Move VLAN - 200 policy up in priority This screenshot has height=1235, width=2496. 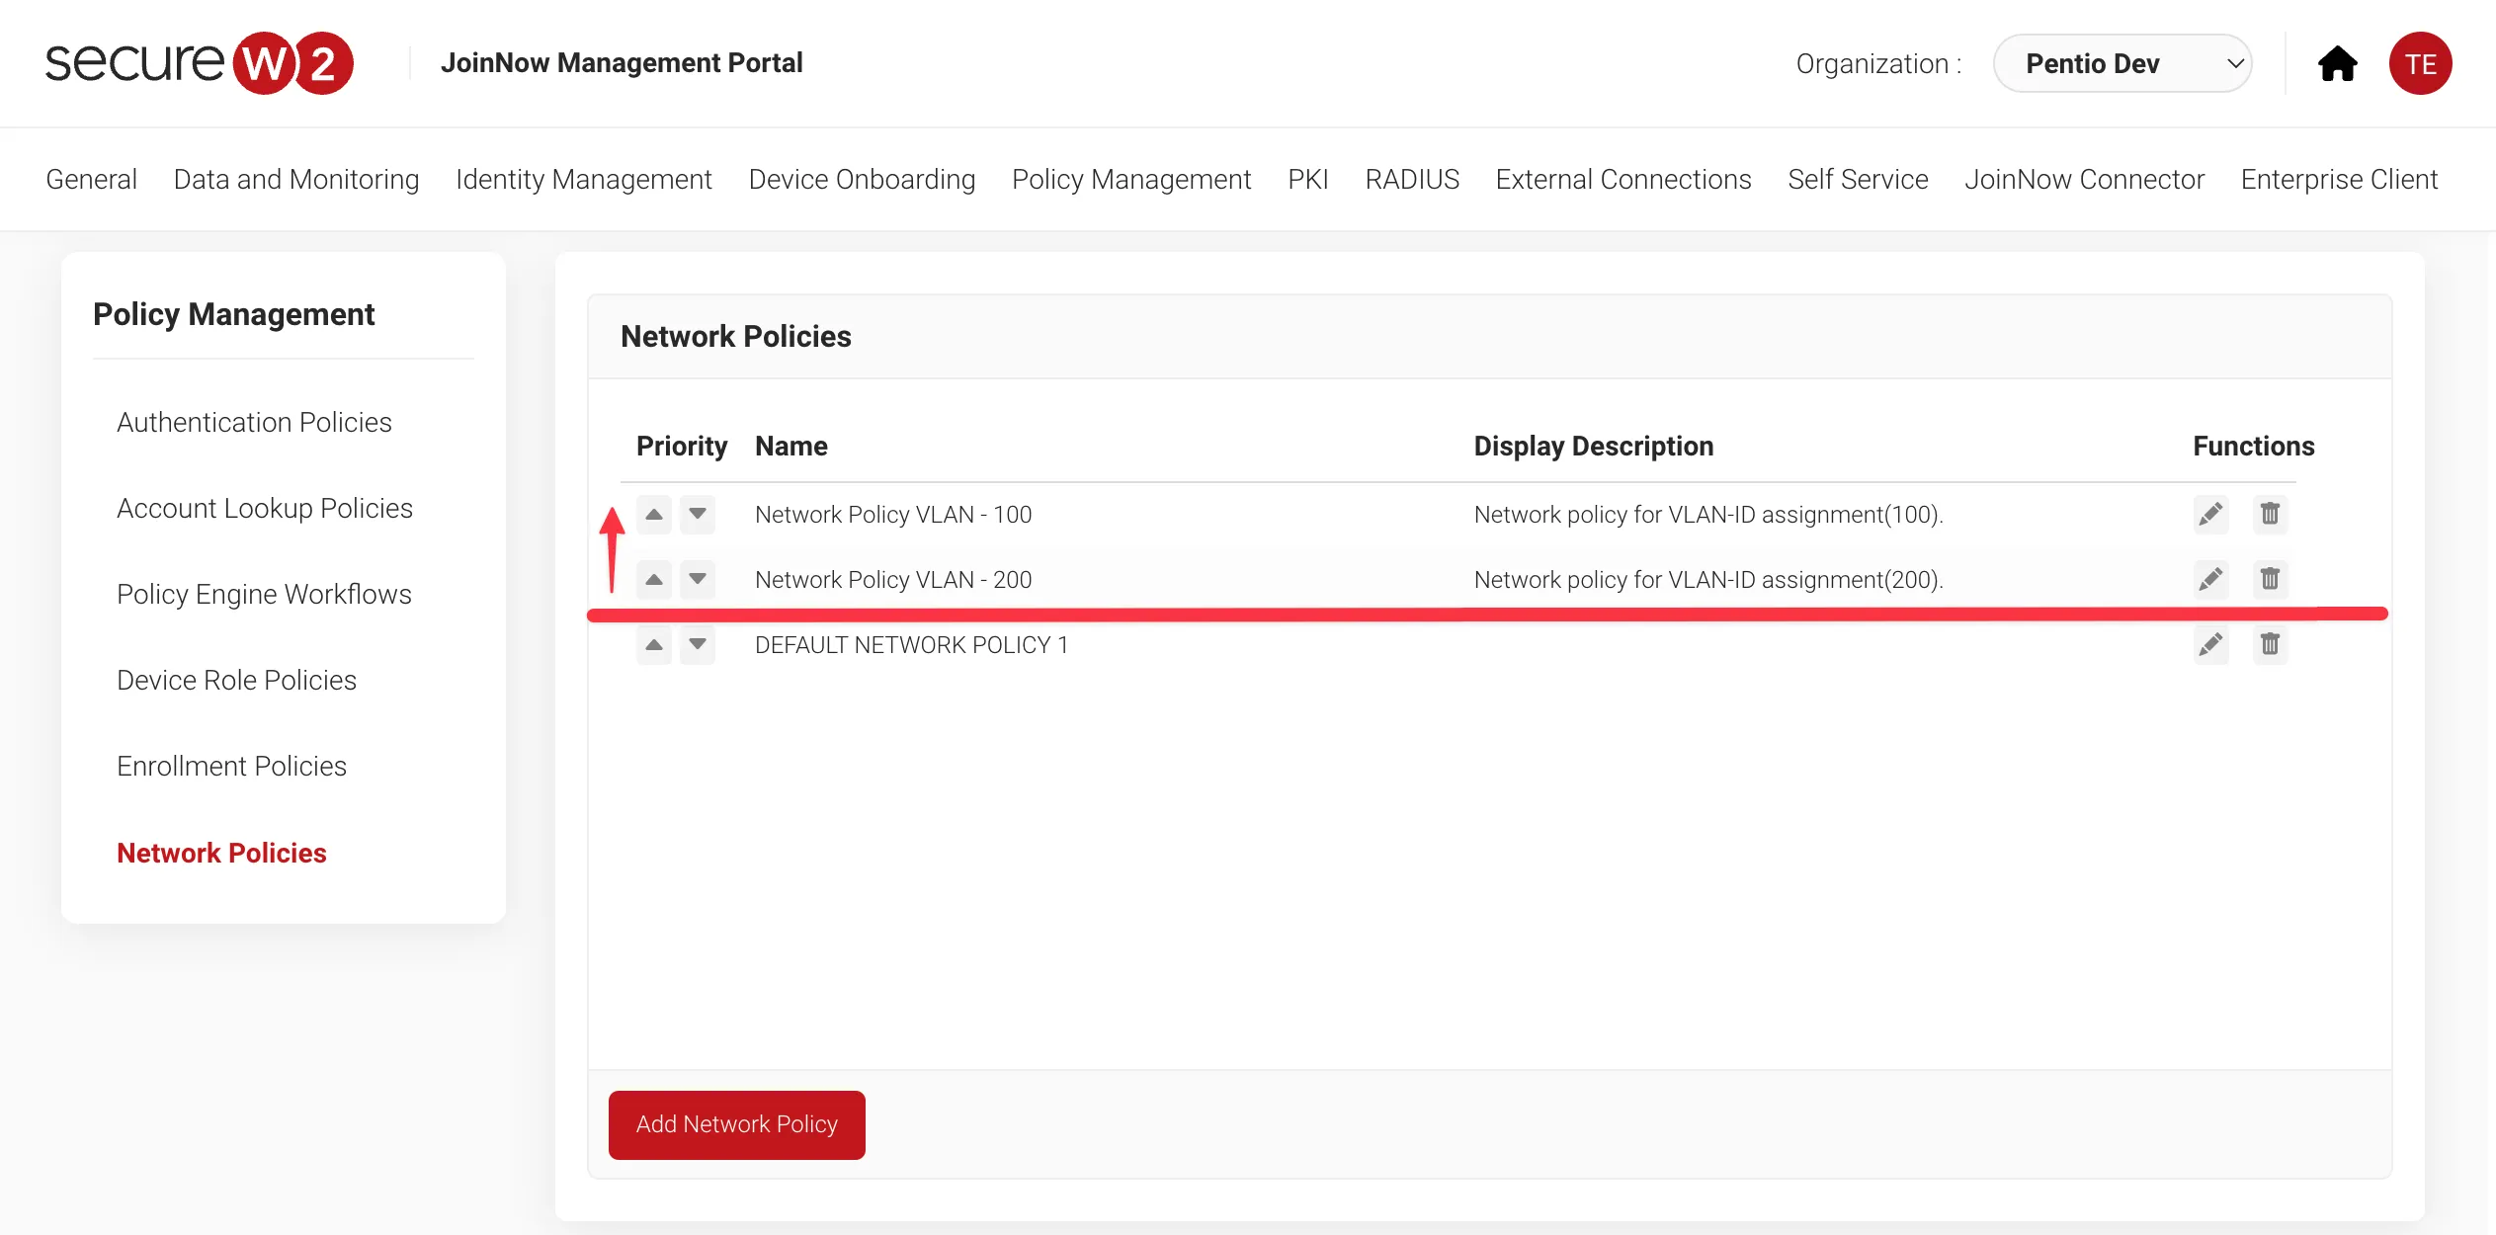(x=654, y=579)
